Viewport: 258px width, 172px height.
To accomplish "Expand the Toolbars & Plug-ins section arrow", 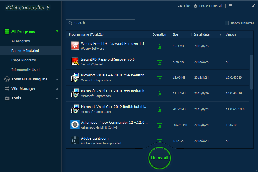I will [x=57, y=79].
